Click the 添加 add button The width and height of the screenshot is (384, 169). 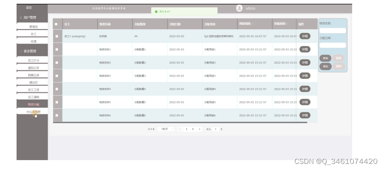325,66
